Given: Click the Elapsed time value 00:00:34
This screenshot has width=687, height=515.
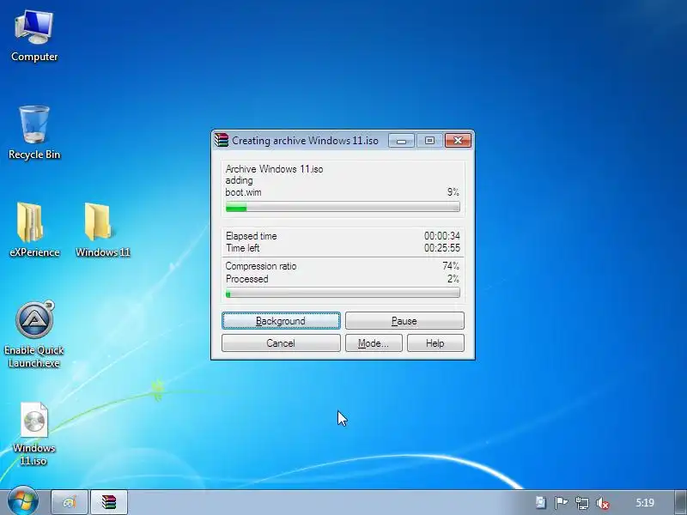Looking at the screenshot, I should pos(441,236).
